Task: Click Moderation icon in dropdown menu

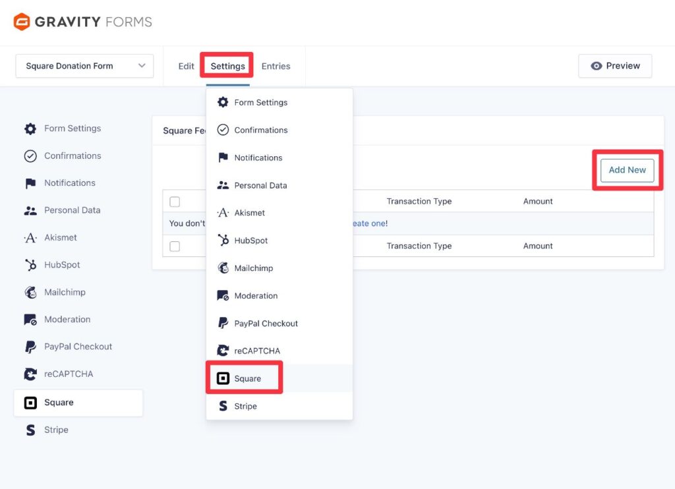Action: (223, 296)
